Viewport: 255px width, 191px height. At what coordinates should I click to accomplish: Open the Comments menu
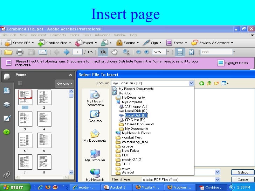(58, 35)
